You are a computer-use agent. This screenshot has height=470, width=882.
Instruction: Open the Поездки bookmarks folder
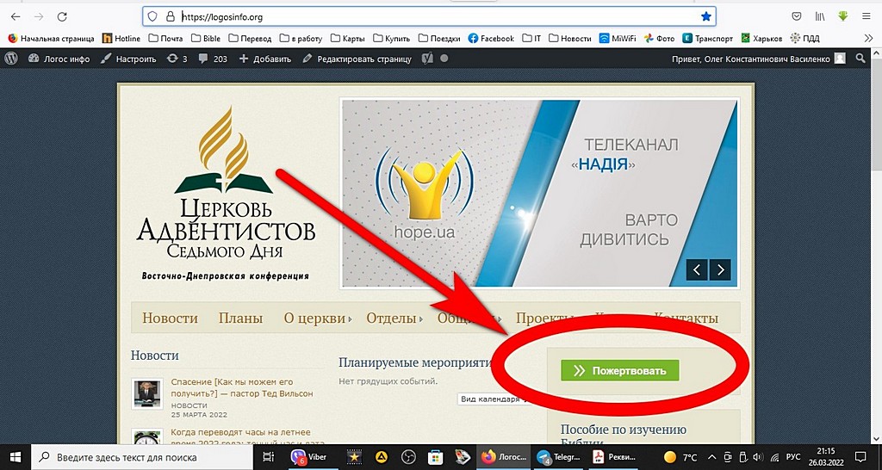pos(438,38)
